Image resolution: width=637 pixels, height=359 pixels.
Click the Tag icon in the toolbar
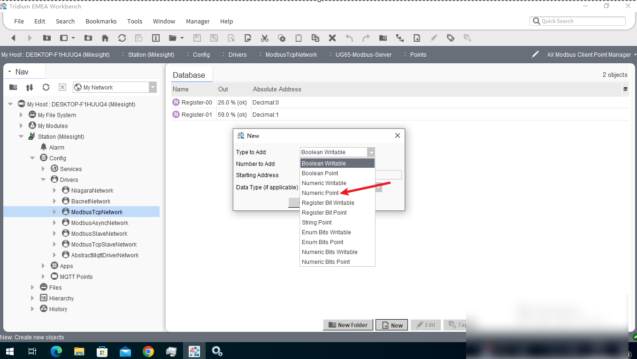pos(451,38)
